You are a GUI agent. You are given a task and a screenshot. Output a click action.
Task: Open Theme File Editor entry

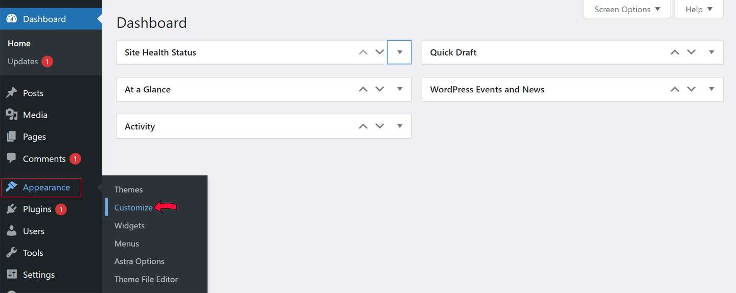146,279
